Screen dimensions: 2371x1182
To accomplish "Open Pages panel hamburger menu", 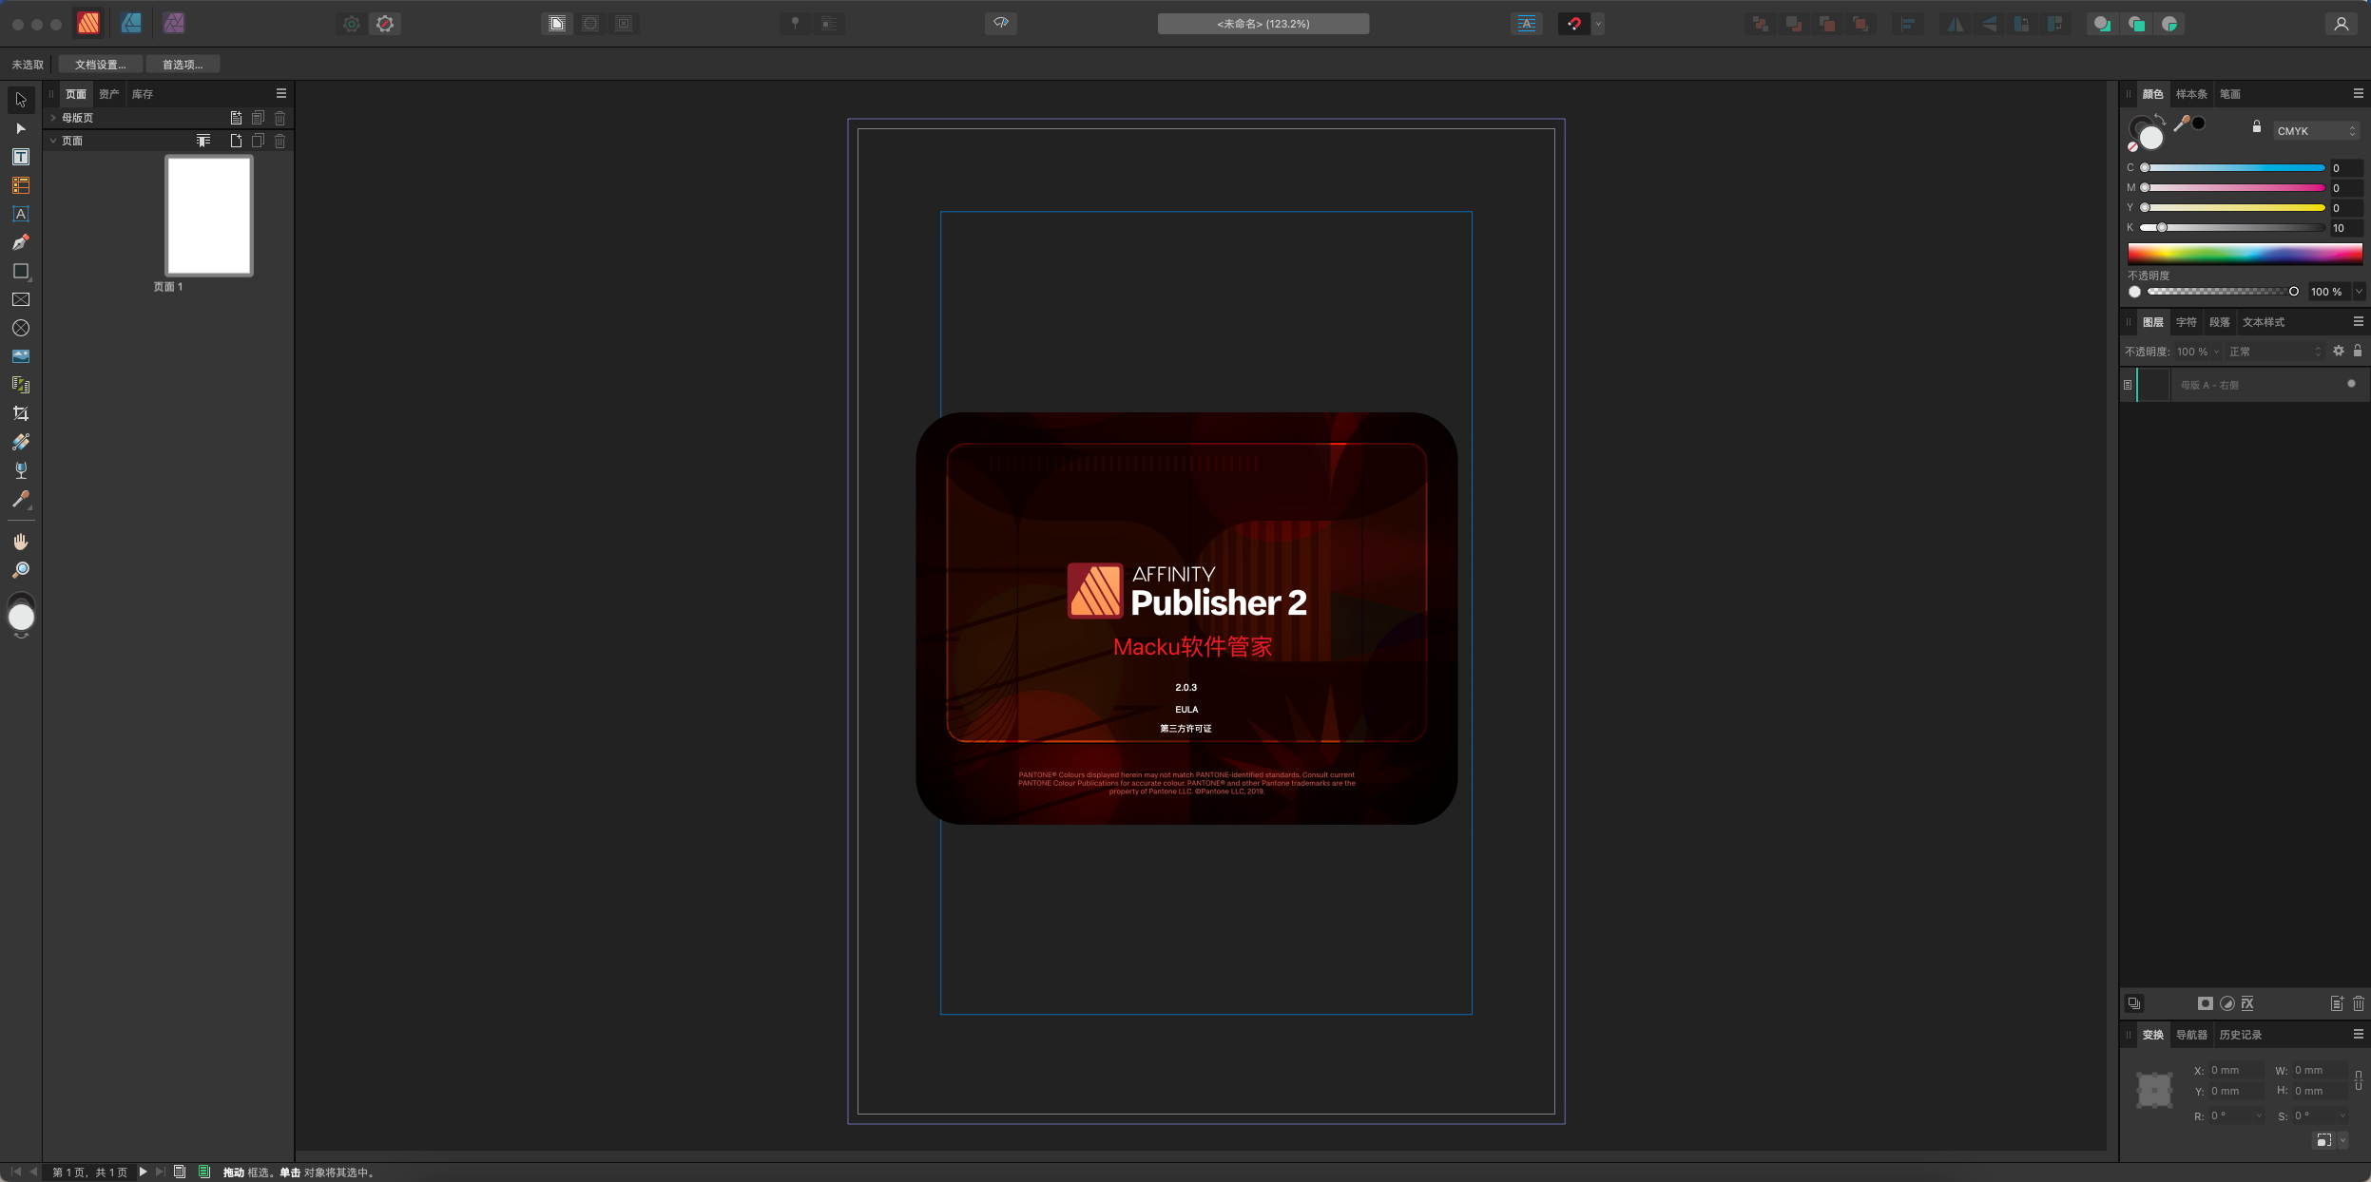I will pyautogui.click(x=281, y=93).
